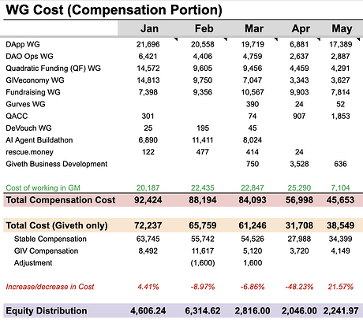Select DApp WG March value 19,719
Screen dimensions: 363x323
[253, 44]
